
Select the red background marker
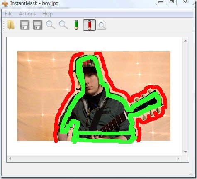(89, 25)
